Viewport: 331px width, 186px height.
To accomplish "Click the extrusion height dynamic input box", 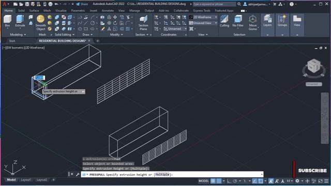I will pos(39,78).
